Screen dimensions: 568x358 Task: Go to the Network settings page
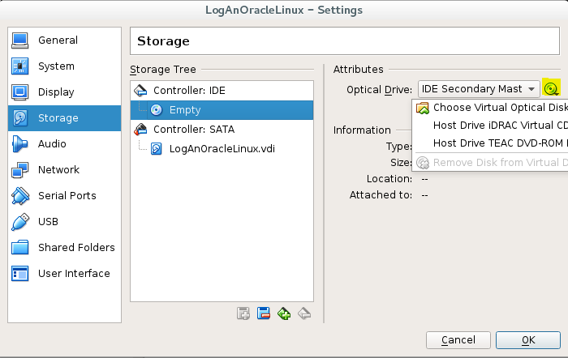coord(64,169)
